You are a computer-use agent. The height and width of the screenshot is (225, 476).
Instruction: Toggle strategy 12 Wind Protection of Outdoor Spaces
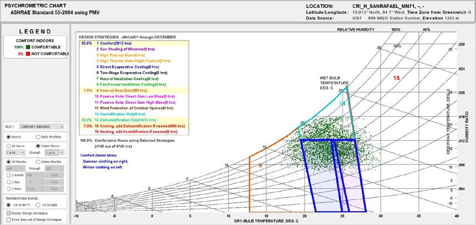click(133, 108)
